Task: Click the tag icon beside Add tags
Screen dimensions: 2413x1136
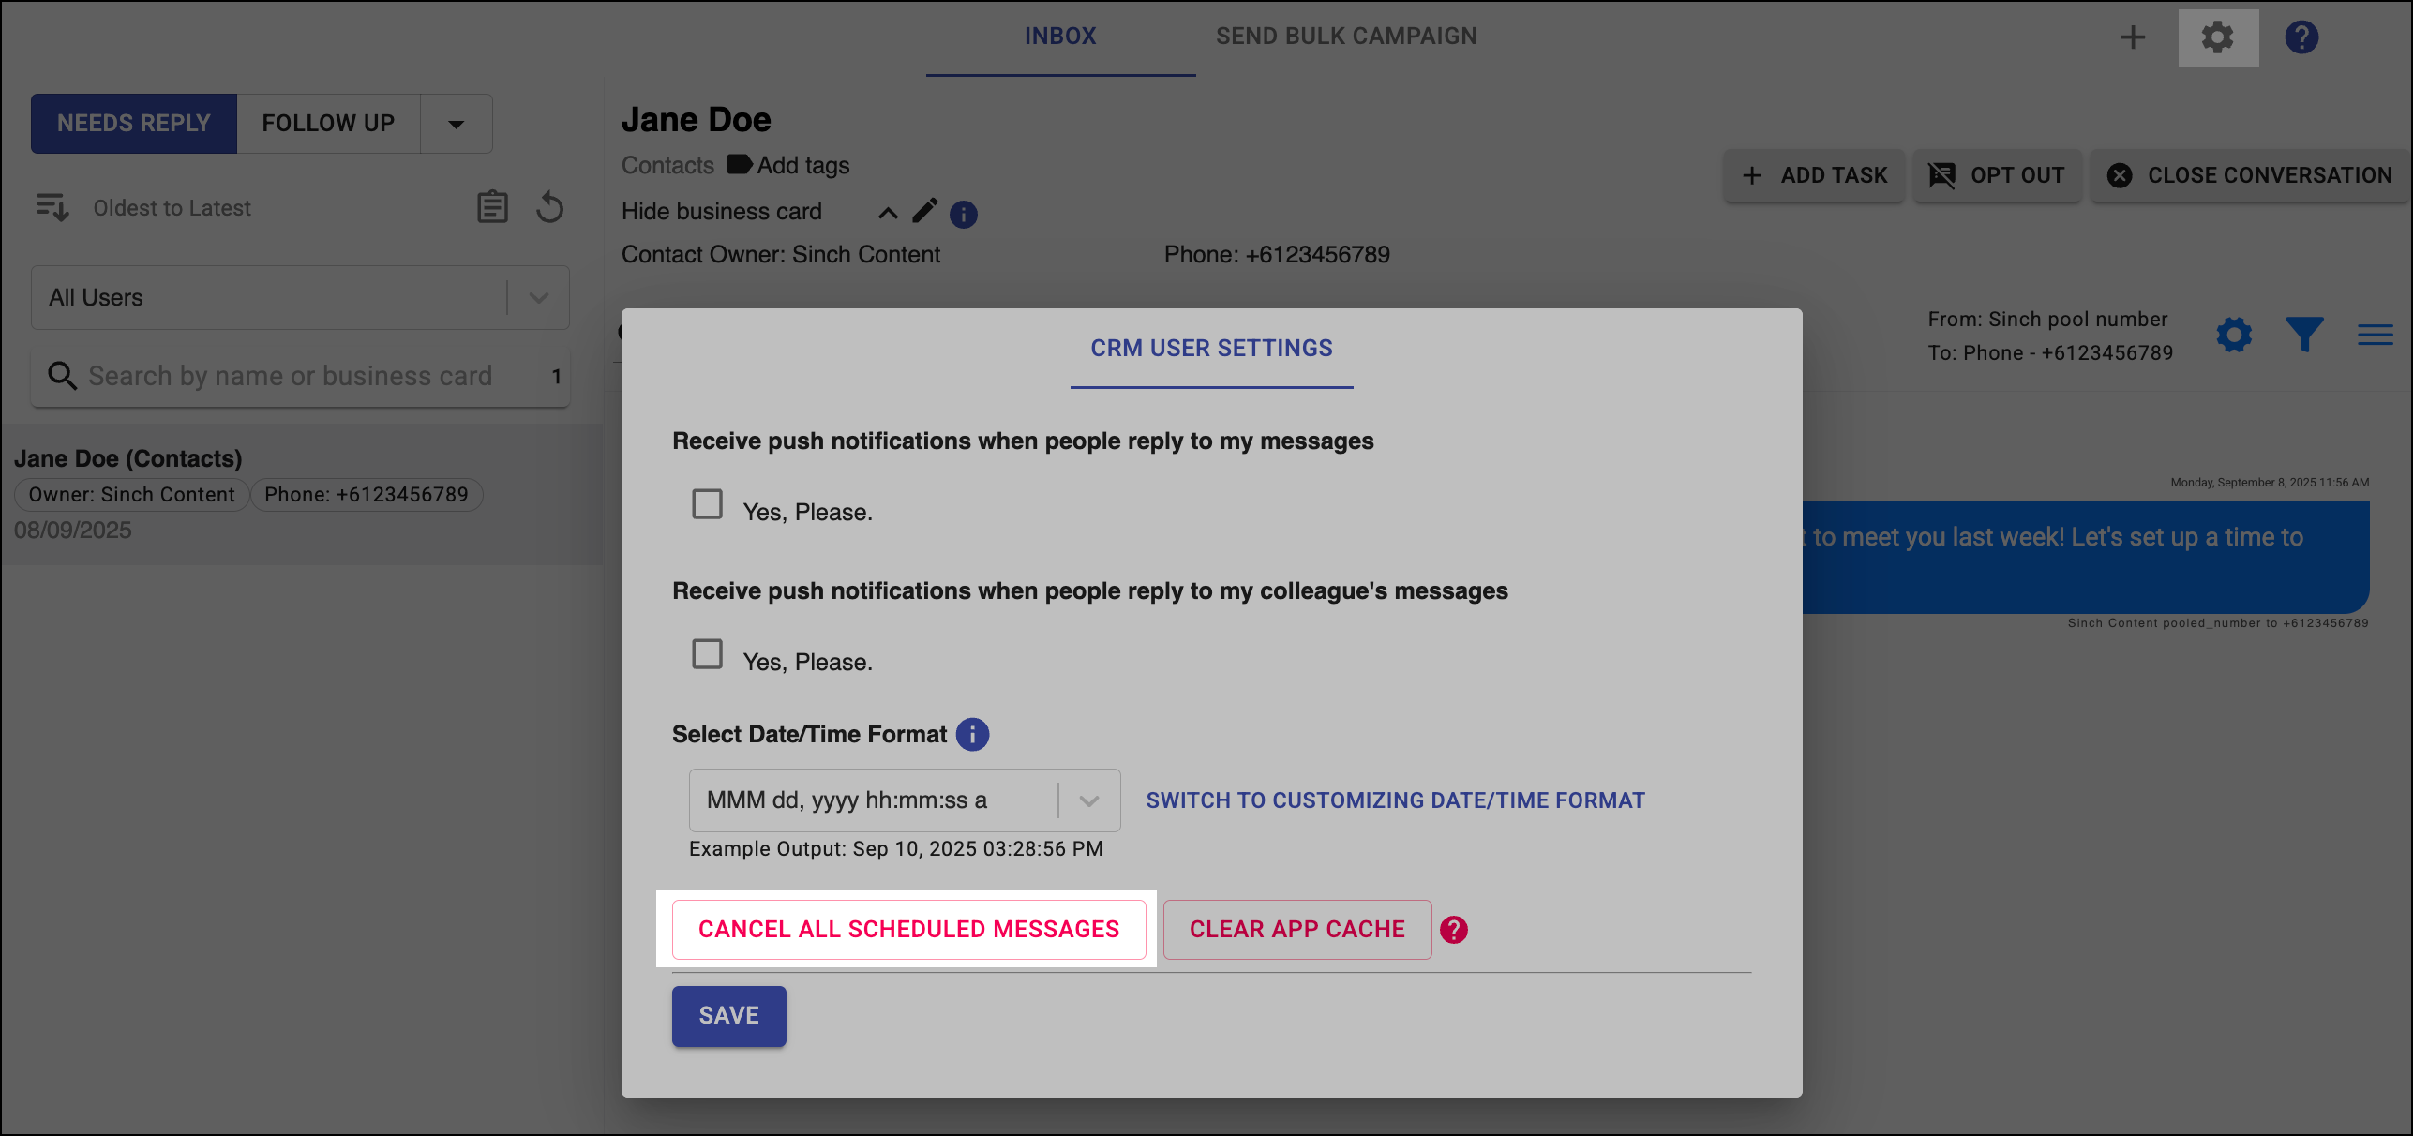Action: click(x=740, y=164)
